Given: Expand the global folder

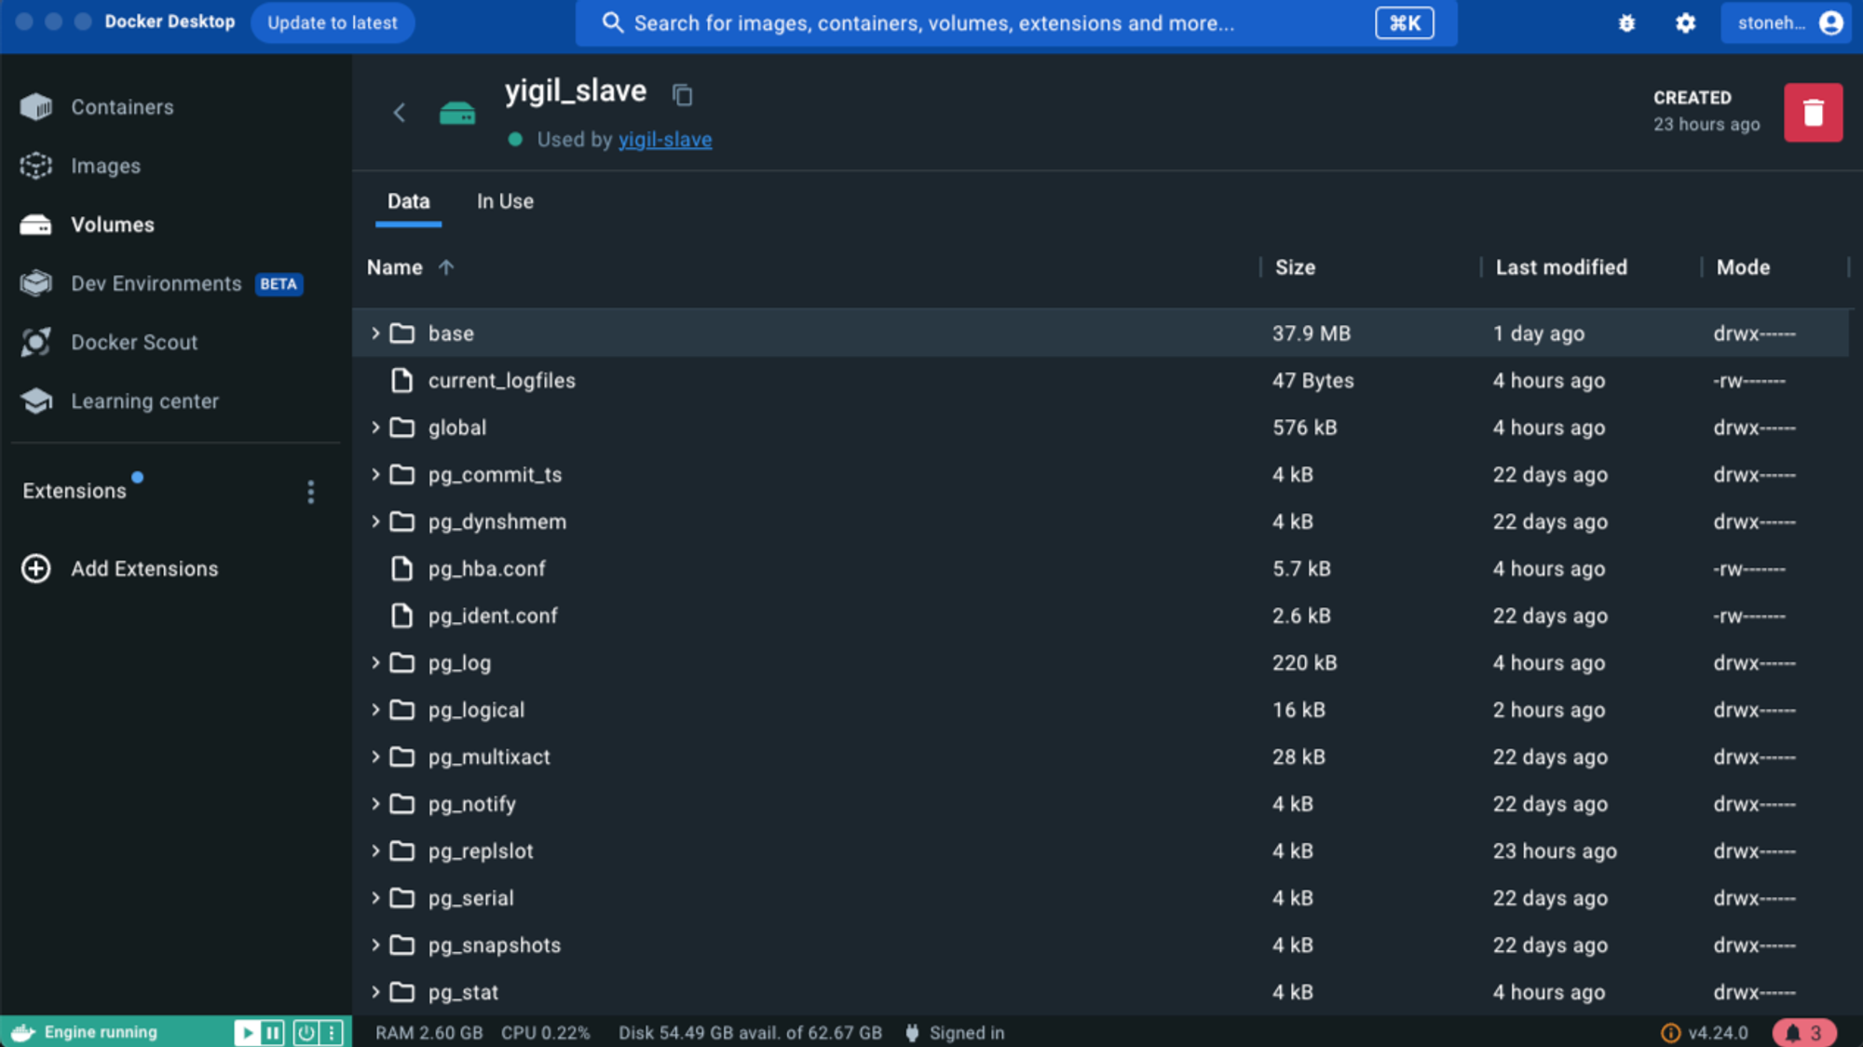Looking at the screenshot, I should pos(375,428).
